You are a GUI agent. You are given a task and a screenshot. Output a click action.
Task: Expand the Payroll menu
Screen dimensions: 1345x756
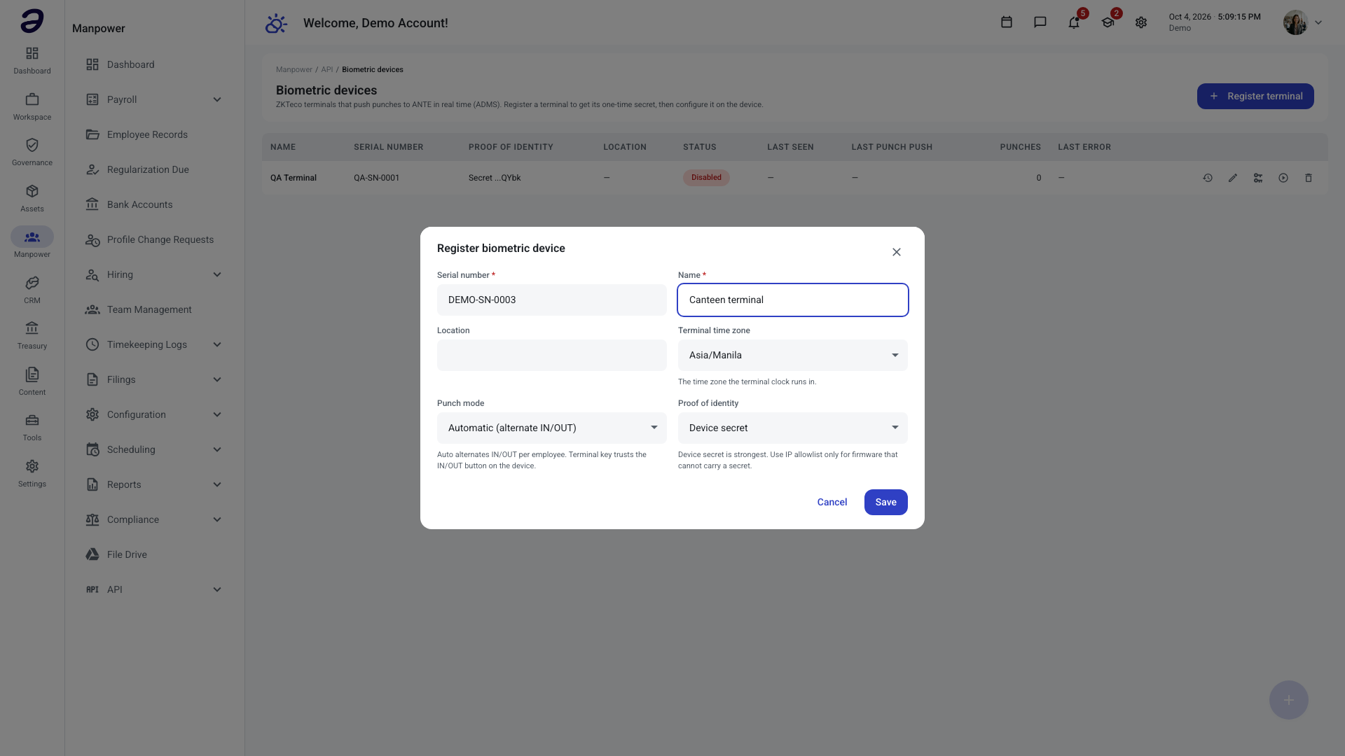pyautogui.click(x=153, y=99)
